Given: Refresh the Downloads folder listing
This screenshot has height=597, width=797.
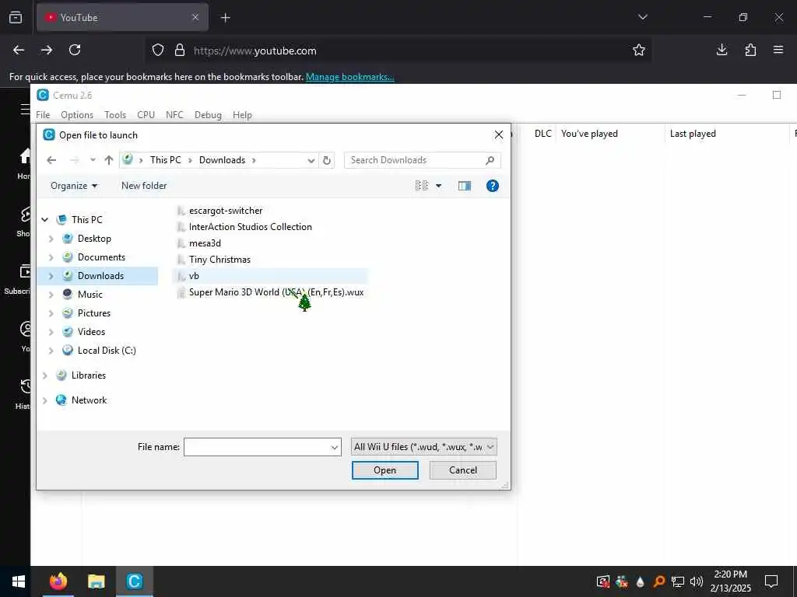Looking at the screenshot, I should [x=327, y=160].
